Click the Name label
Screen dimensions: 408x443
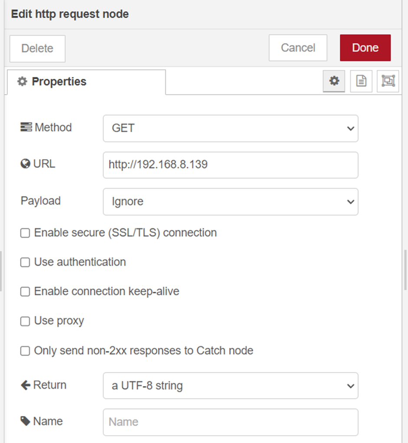pos(42,421)
